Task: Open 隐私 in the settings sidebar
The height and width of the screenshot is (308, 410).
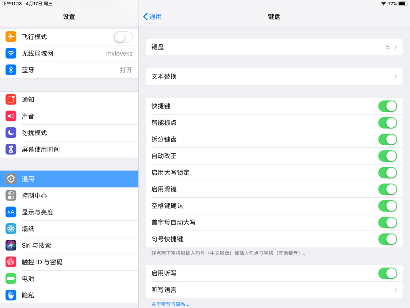Action: click(69, 295)
